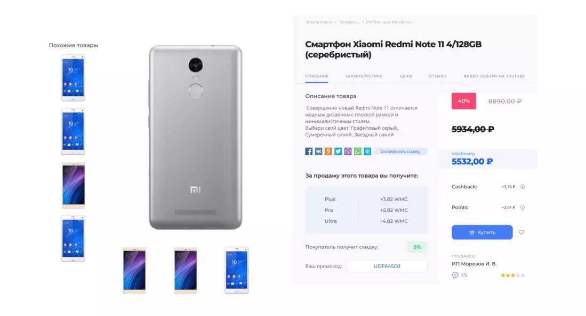Open the Цены tab
586x316 pixels.
[x=405, y=76]
